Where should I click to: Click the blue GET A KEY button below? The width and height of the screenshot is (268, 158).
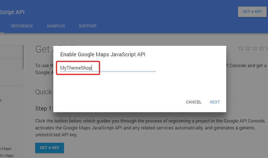pos(50,148)
